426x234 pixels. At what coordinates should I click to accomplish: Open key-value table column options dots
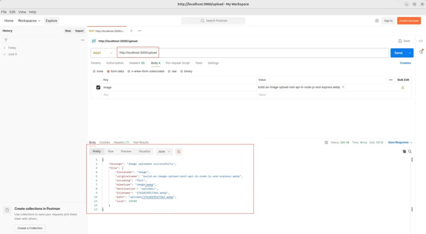(391, 80)
